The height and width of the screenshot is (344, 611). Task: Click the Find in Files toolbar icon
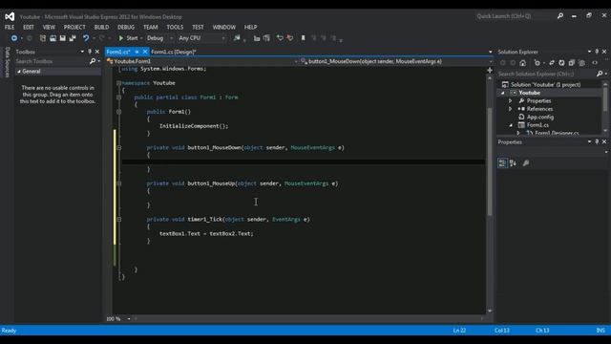237,38
